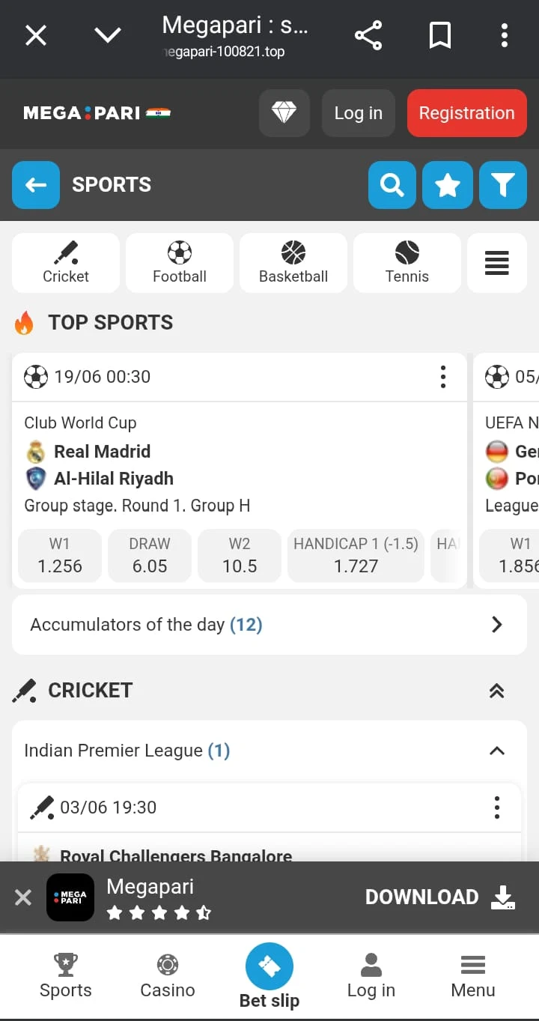Click the Log in button in header
The width and height of the screenshot is (539, 1021).
(x=358, y=113)
